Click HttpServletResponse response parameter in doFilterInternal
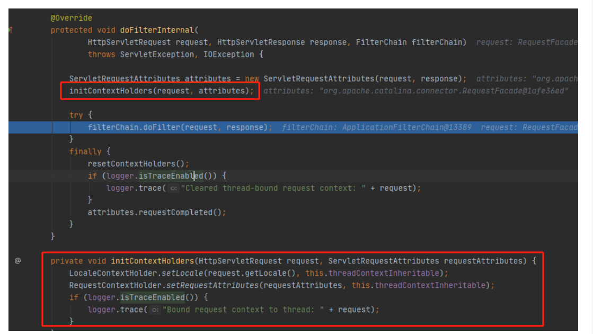 [x=282, y=42]
